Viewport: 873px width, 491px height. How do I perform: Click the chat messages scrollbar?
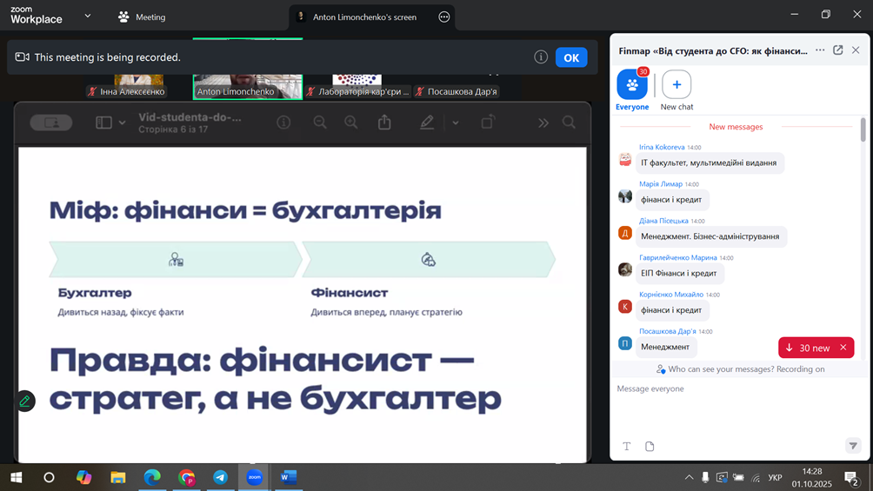[x=863, y=130]
